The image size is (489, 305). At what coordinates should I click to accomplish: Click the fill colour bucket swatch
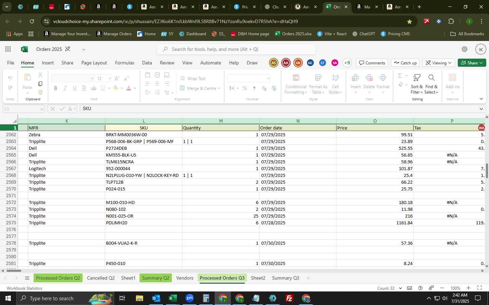pos(116,88)
